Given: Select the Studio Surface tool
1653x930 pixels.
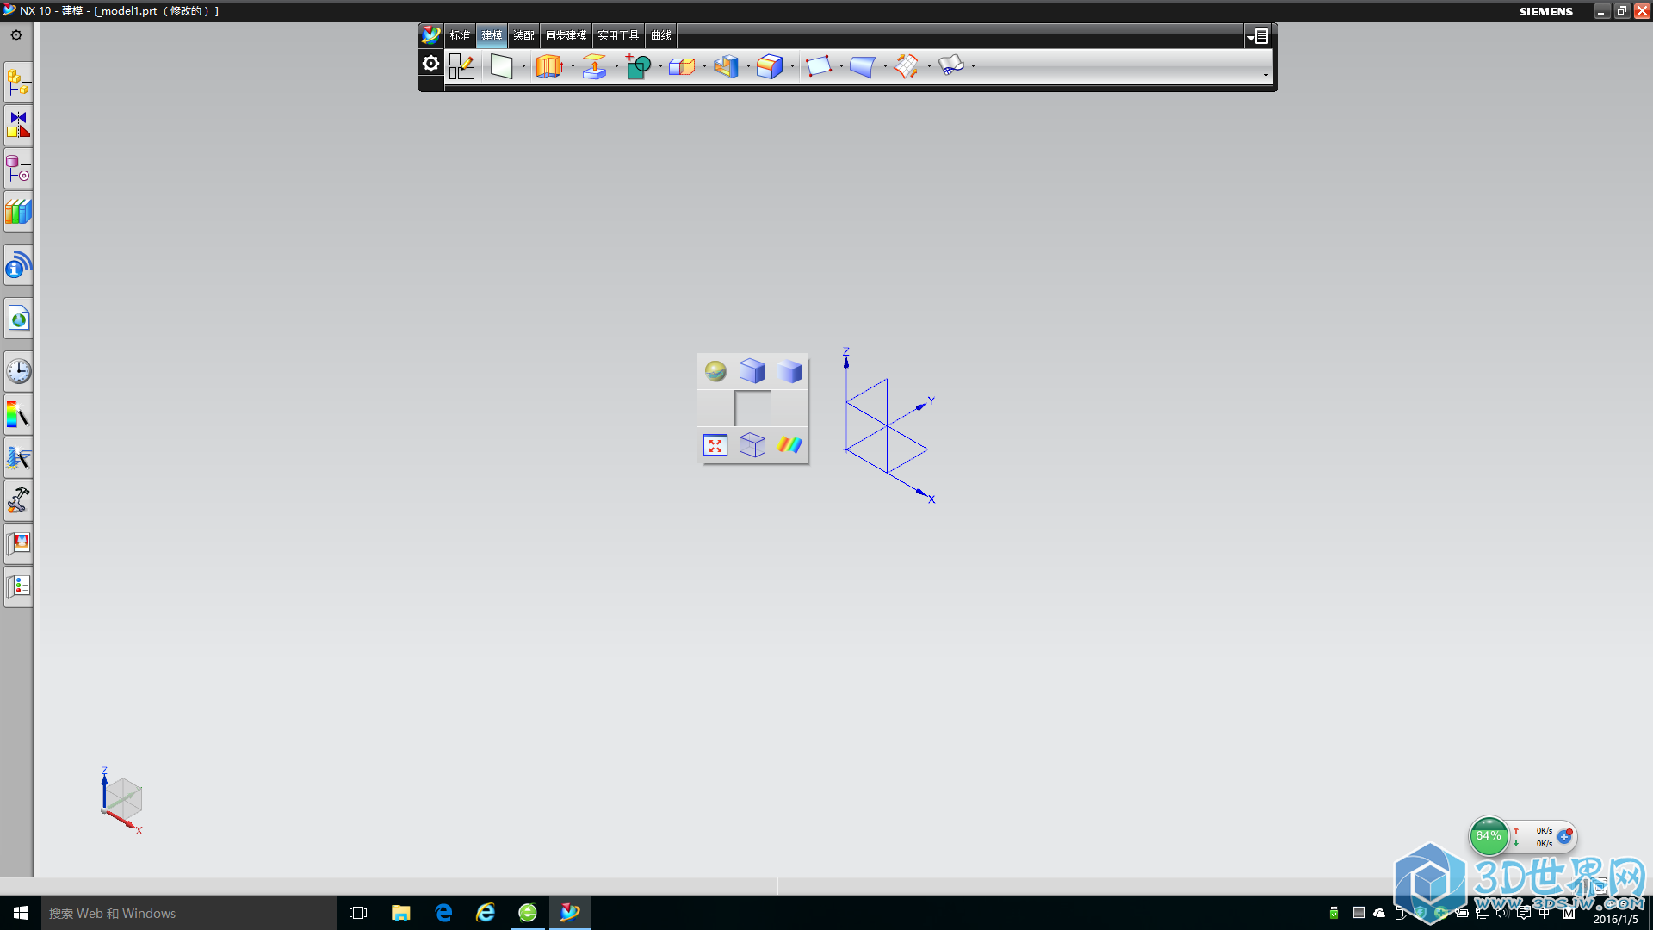Looking at the screenshot, I should (950, 66).
